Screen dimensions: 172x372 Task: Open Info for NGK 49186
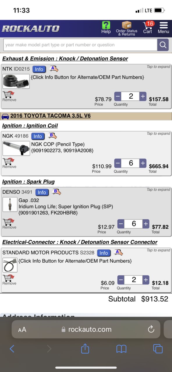[38, 136]
